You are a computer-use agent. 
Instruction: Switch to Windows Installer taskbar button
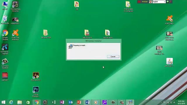click(x=130, y=102)
